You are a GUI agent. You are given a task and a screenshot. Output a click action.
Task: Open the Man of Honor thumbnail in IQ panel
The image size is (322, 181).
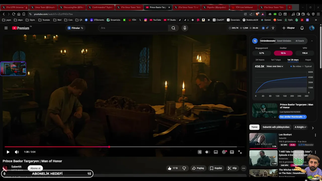(x=265, y=110)
